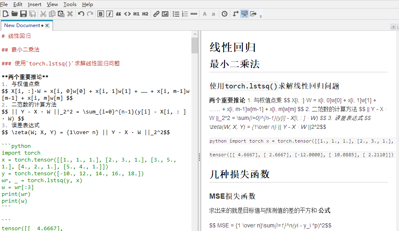Insert a blockquote
The height and width of the screenshot is (231, 399).
pos(119,14)
